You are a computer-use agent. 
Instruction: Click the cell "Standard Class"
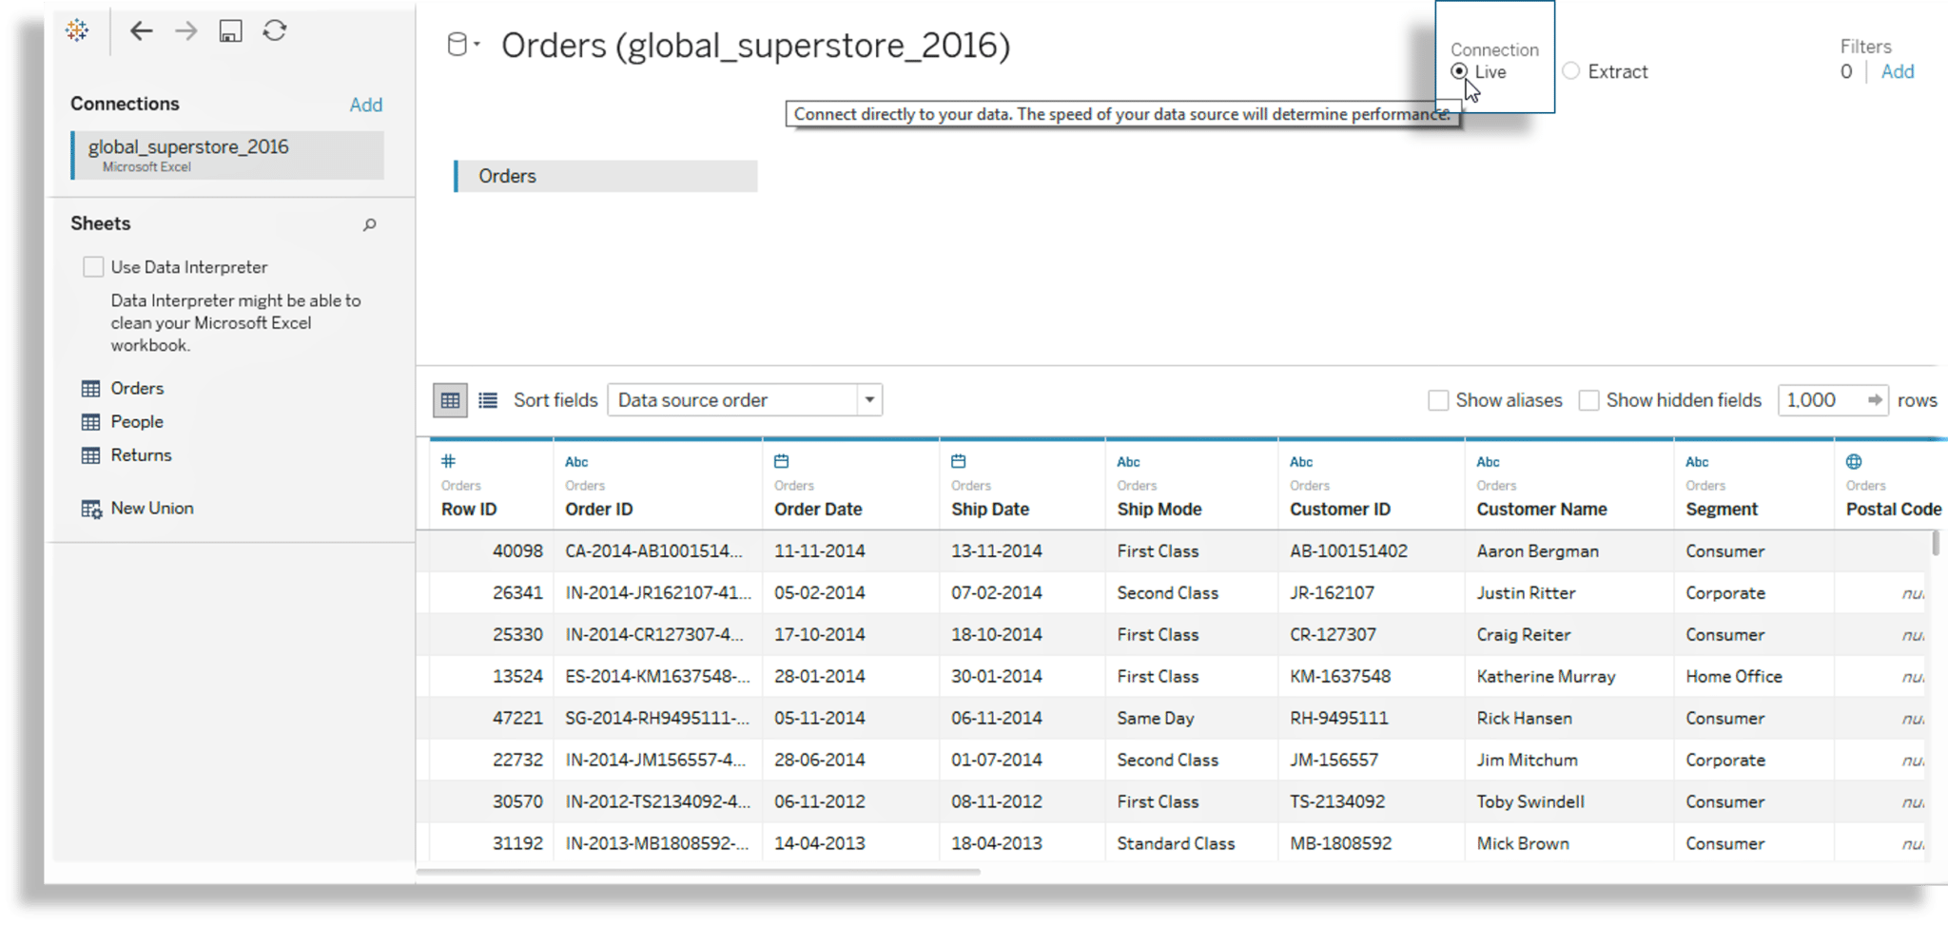(x=1176, y=844)
